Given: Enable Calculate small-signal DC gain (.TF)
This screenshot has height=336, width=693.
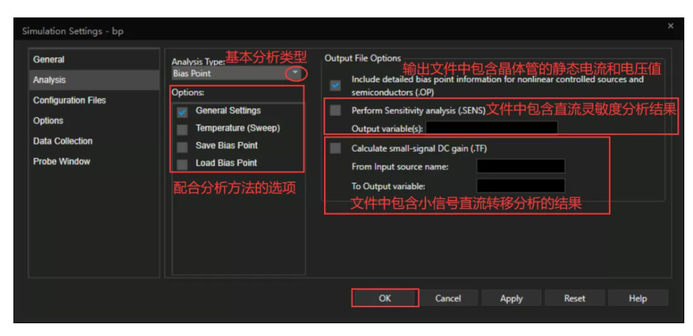Looking at the screenshot, I should tap(335, 148).
